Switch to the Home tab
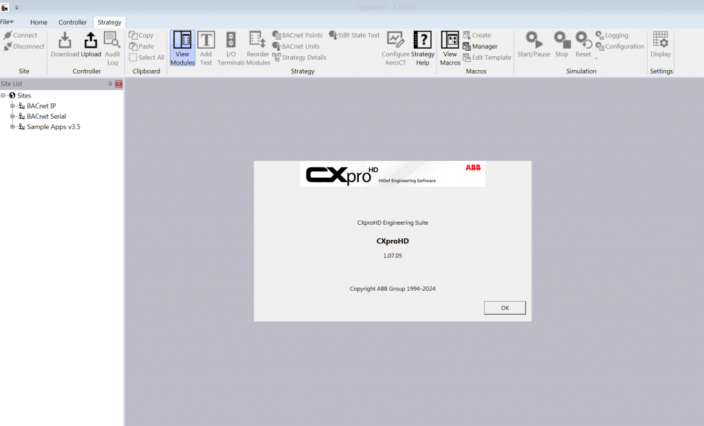 pyautogui.click(x=38, y=22)
